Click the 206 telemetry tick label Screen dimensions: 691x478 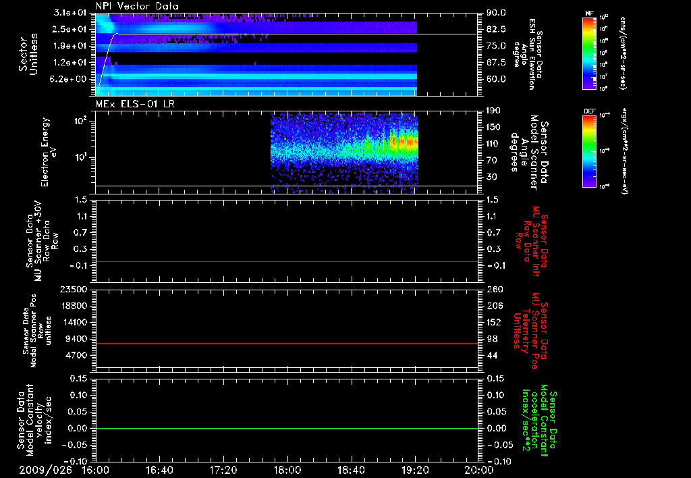pos(495,306)
